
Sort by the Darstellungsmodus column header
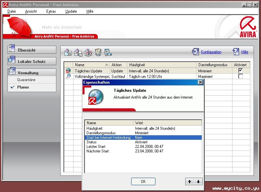[x=214, y=65]
